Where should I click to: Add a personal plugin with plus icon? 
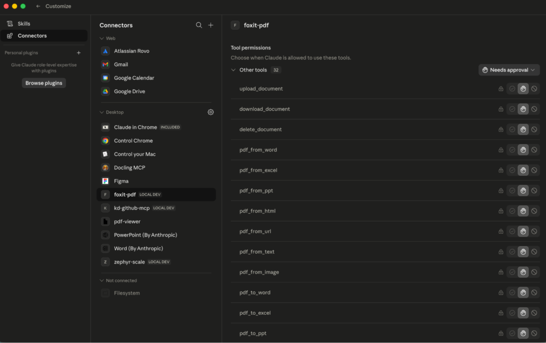click(79, 53)
